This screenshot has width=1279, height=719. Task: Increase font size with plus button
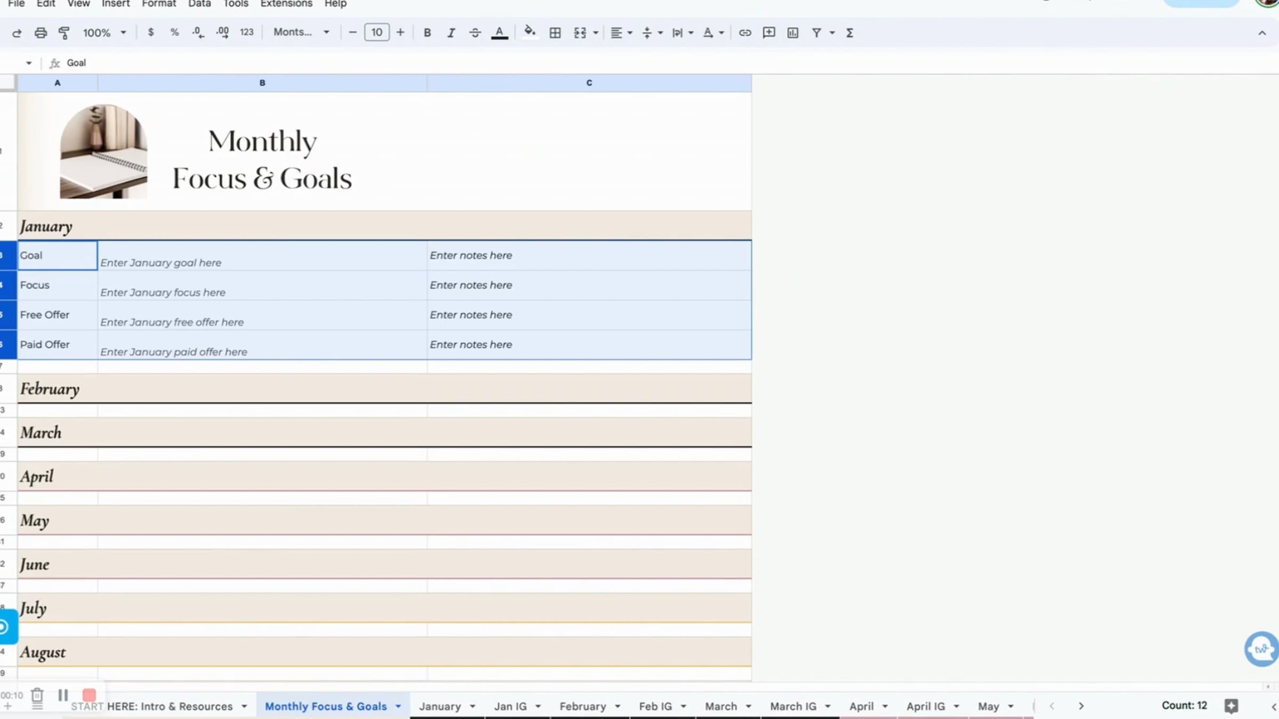pos(400,32)
